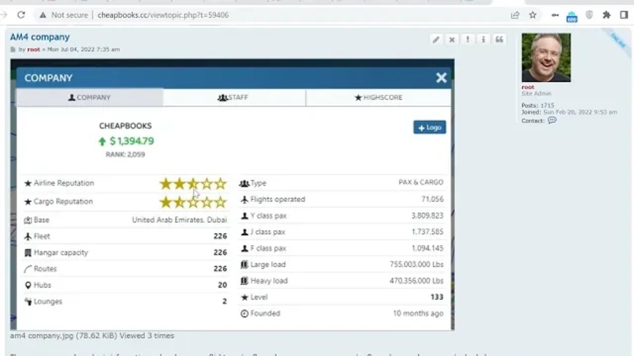Report the post with the exclamation icon
Image resolution: width=634 pixels, height=356 pixels.
[x=468, y=40]
